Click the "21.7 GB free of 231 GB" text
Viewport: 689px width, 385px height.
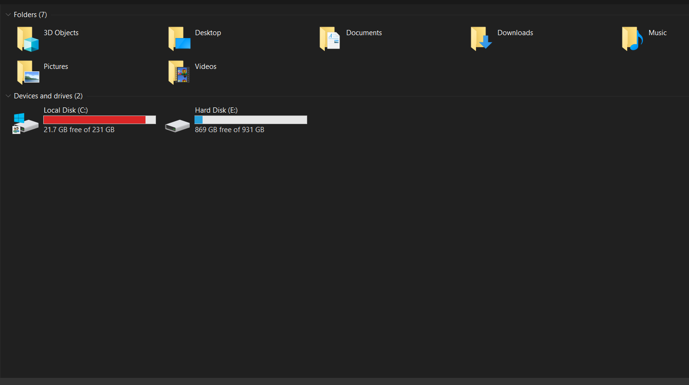point(79,130)
